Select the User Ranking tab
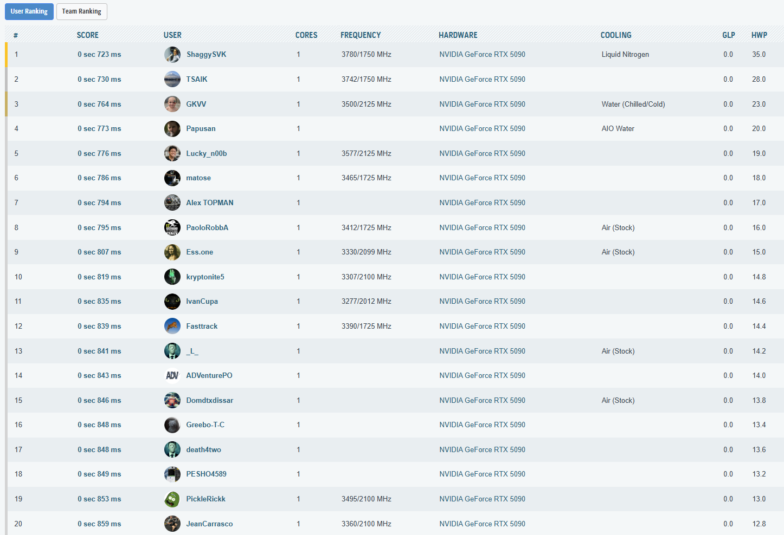This screenshot has height=535, width=784. tap(29, 11)
